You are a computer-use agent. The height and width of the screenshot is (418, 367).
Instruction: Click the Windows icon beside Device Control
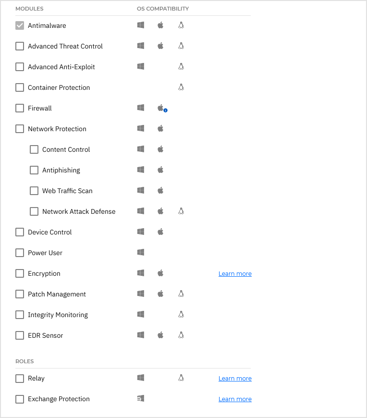(x=140, y=232)
